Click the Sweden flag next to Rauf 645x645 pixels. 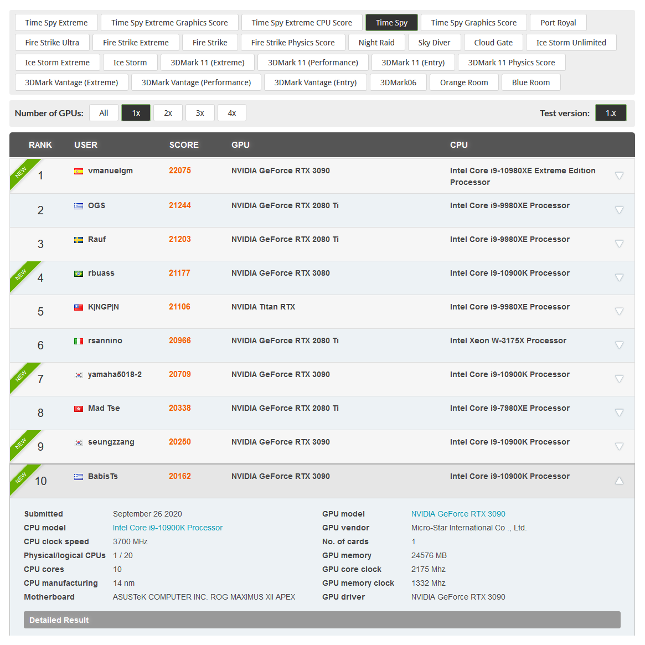click(x=79, y=240)
